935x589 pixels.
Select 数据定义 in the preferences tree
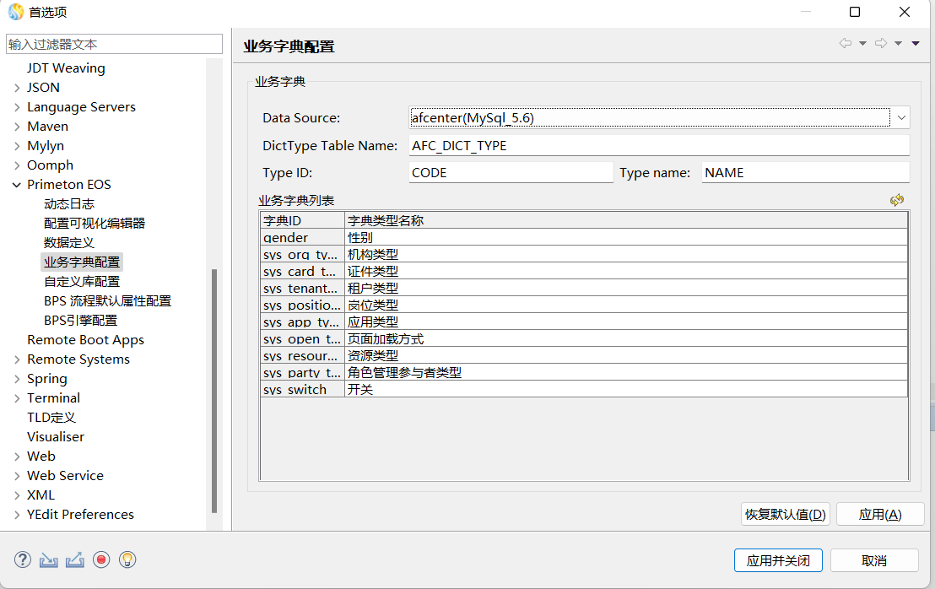tap(69, 243)
